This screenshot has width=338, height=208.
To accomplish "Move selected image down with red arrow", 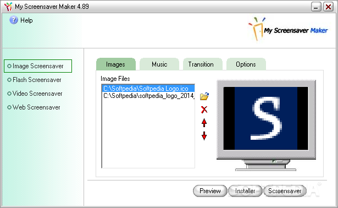I will (204, 136).
